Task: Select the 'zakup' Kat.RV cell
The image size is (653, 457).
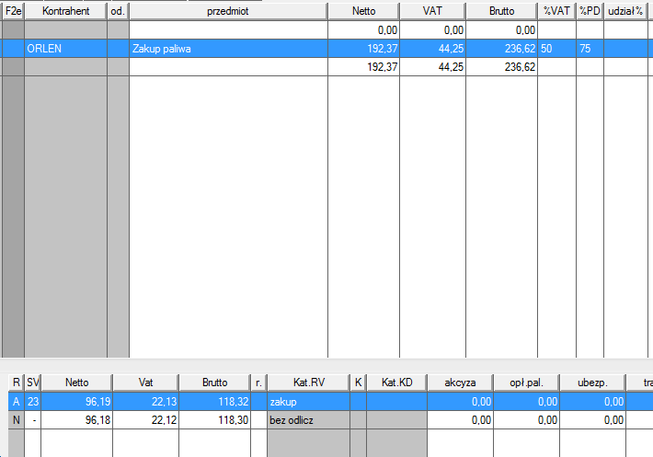Action: click(x=307, y=402)
